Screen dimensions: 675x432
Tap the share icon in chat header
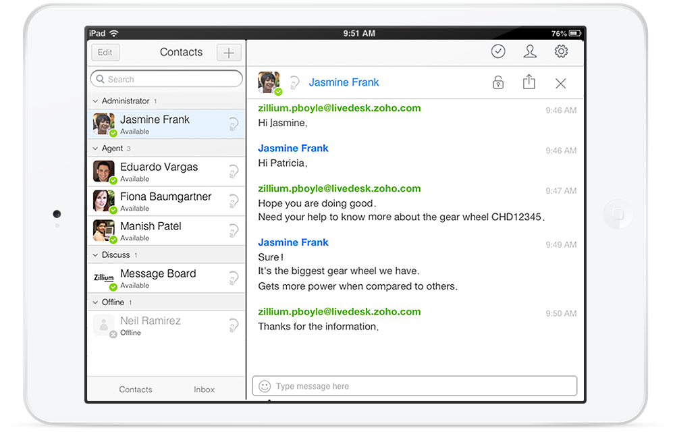coord(529,81)
